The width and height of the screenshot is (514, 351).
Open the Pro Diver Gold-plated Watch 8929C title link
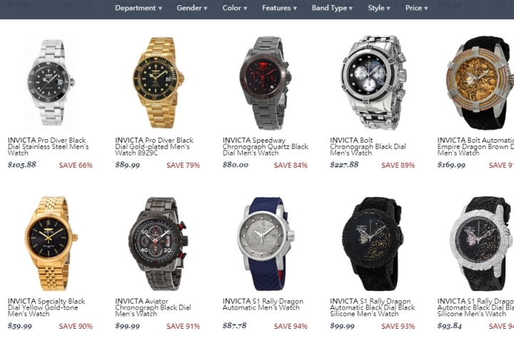(x=154, y=146)
